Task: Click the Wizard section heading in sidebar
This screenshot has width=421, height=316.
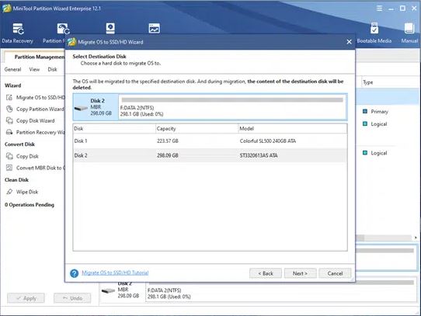Action: 12,85
